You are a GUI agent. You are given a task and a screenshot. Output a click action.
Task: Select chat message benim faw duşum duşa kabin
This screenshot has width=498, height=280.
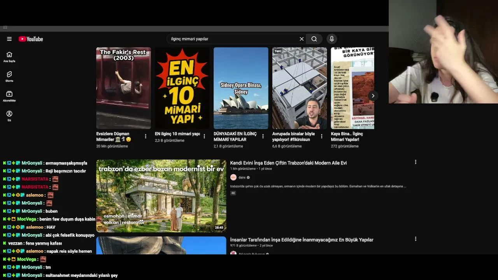67,219
